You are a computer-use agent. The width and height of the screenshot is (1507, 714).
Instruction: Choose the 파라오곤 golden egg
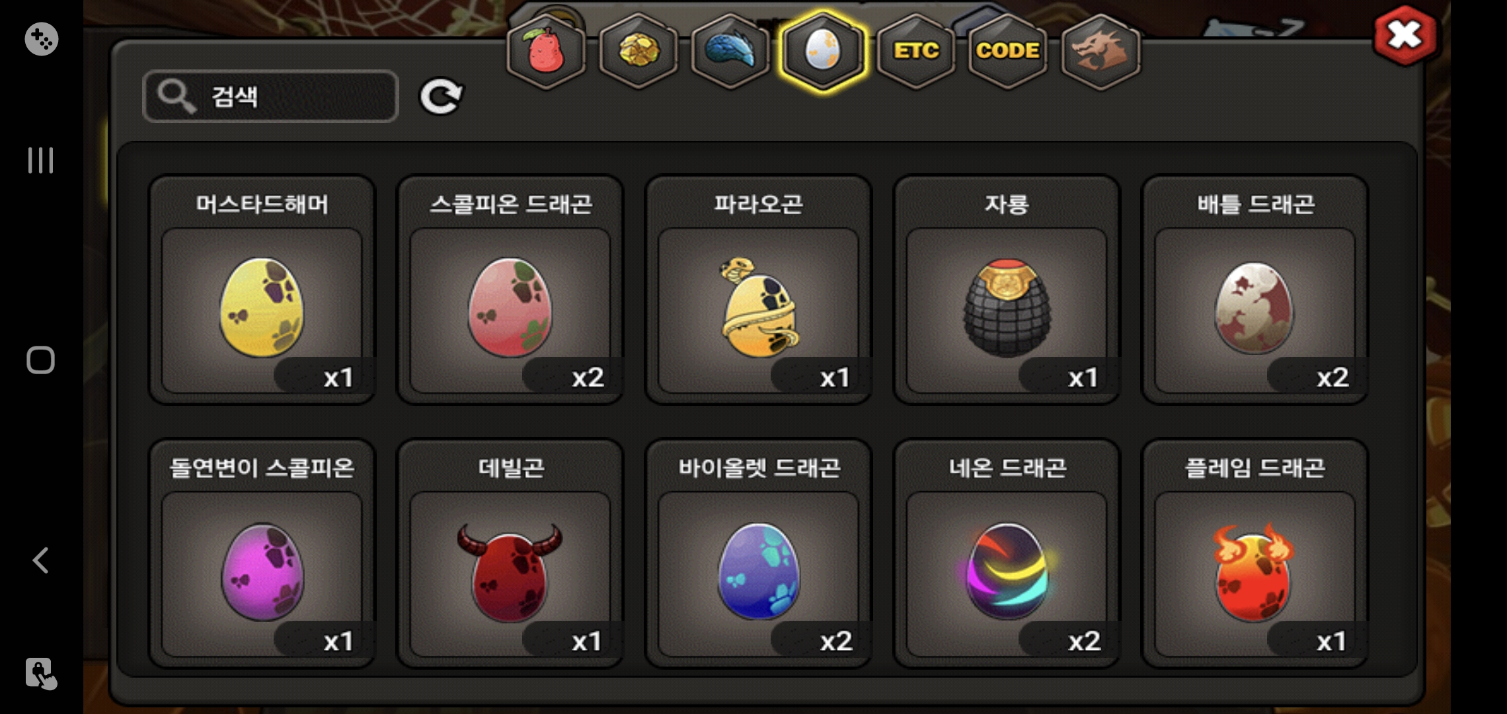click(x=758, y=290)
